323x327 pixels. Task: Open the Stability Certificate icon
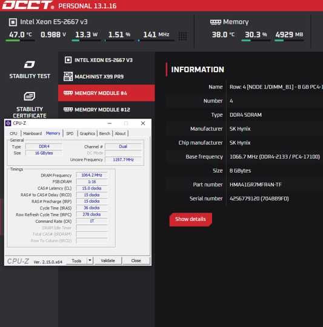click(30, 96)
